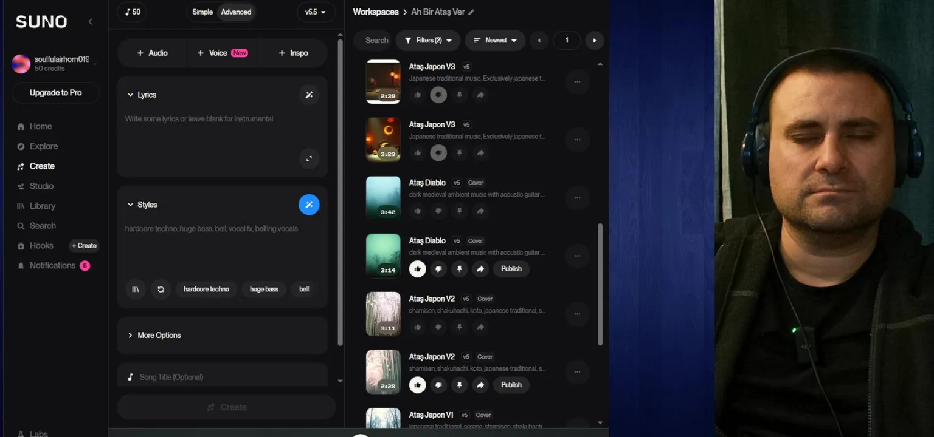Viewport: 934px width, 437px height.
Task: Play the first Ataş Japon V3 thumbnail (2:39)
Action: click(383, 82)
